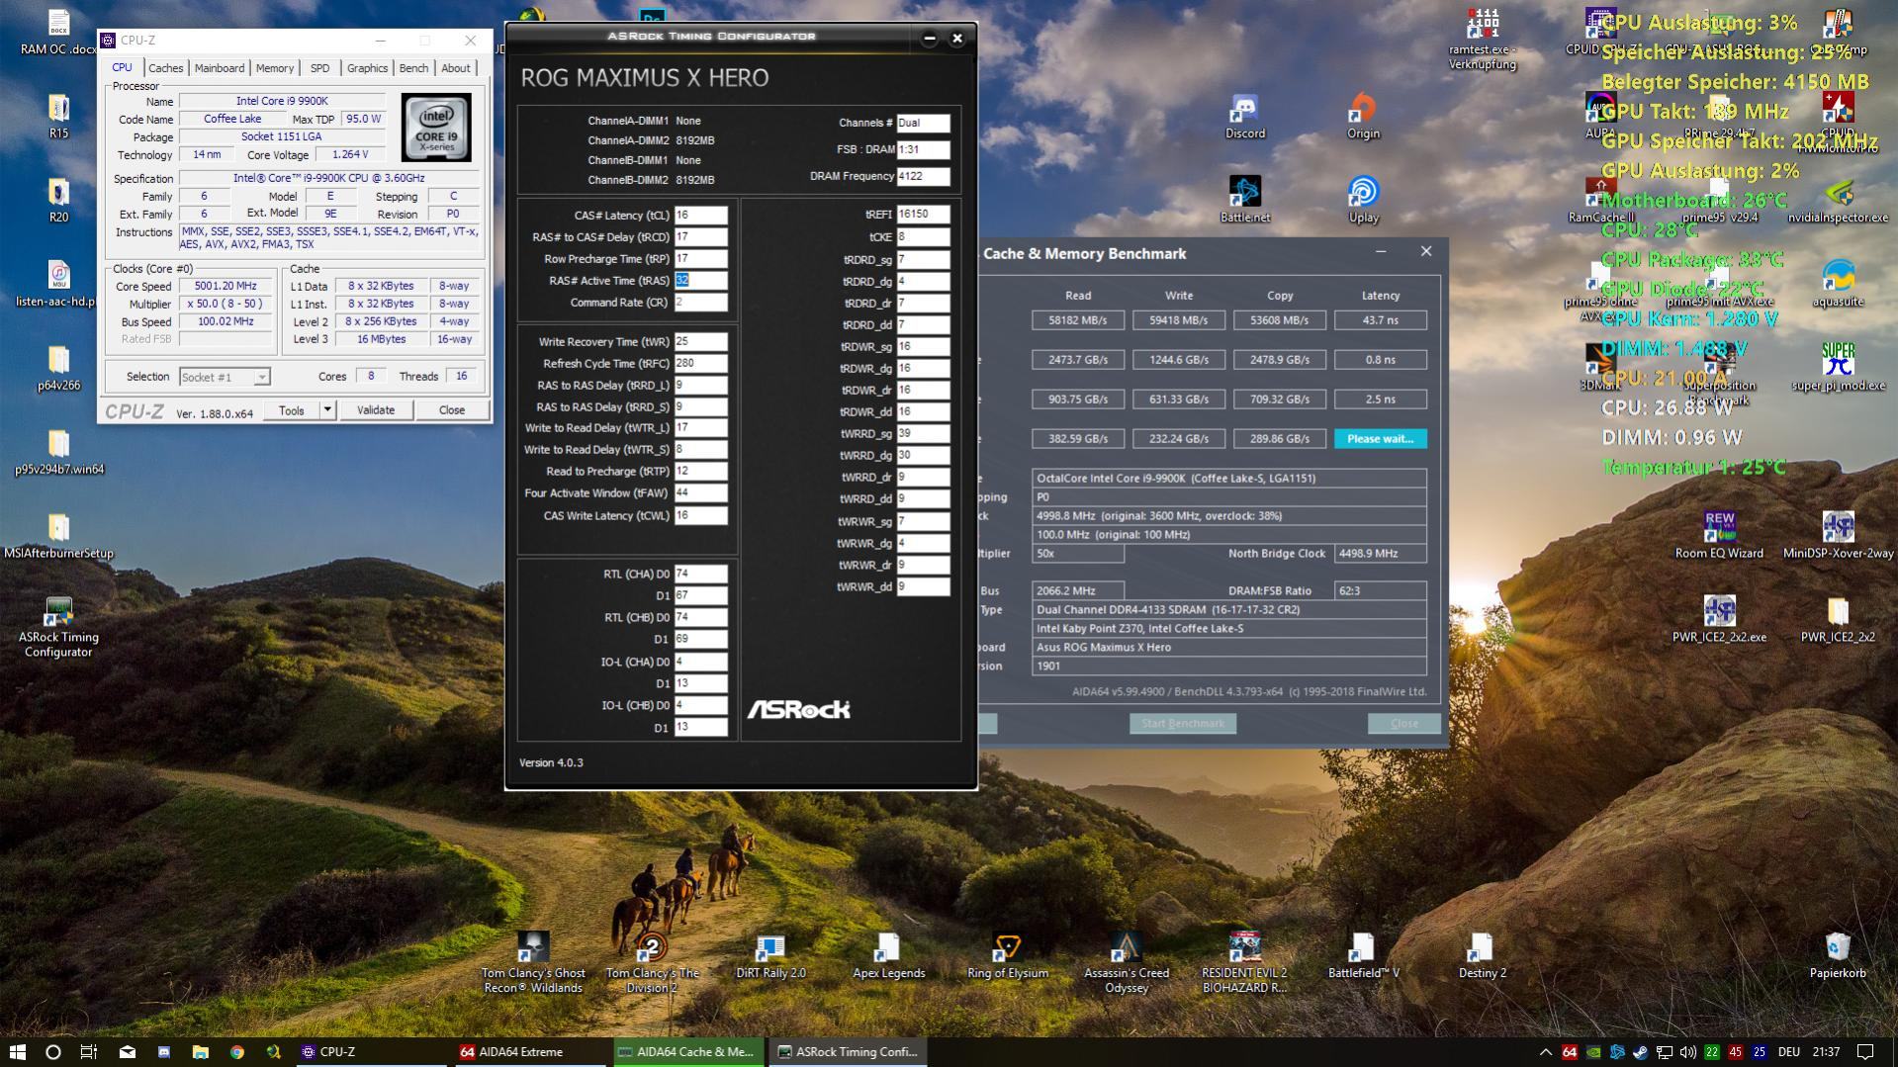Click the RAS# Active Time (tRAS) field

click(700, 281)
